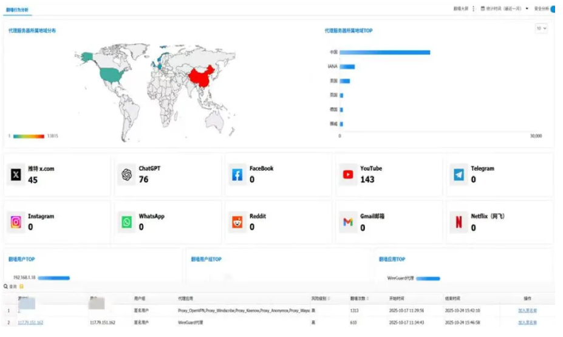Click the Gmail envelope icon

(x=348, y=222)
